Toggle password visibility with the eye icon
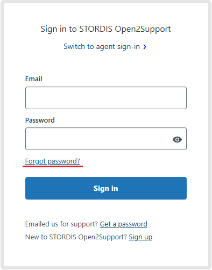212x270 pixels. coord(177,139)
